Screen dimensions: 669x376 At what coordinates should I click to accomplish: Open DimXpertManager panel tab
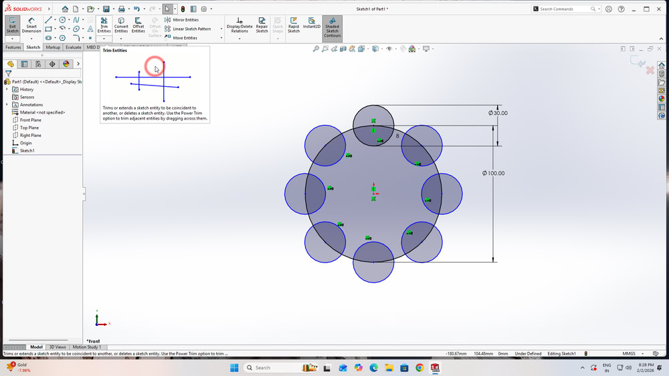coord(52,64)
